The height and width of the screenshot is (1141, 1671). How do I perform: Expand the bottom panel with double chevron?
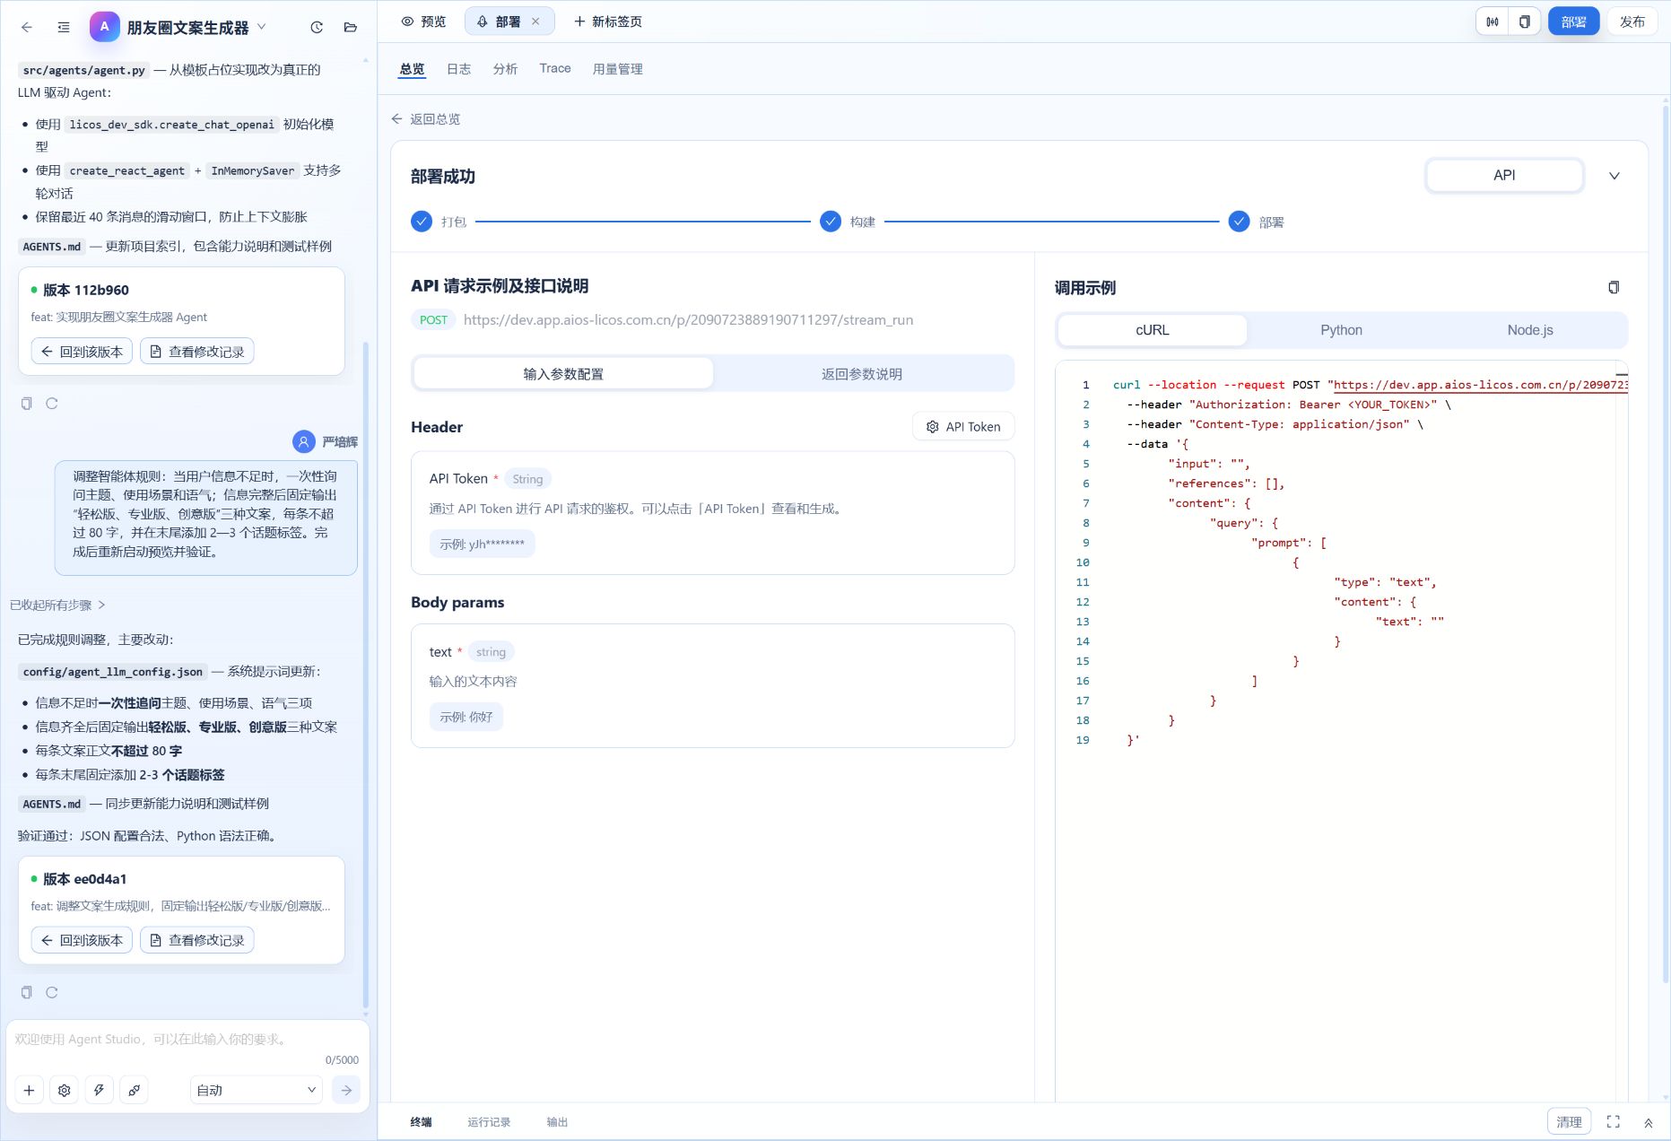[x=1649, y=1122]
